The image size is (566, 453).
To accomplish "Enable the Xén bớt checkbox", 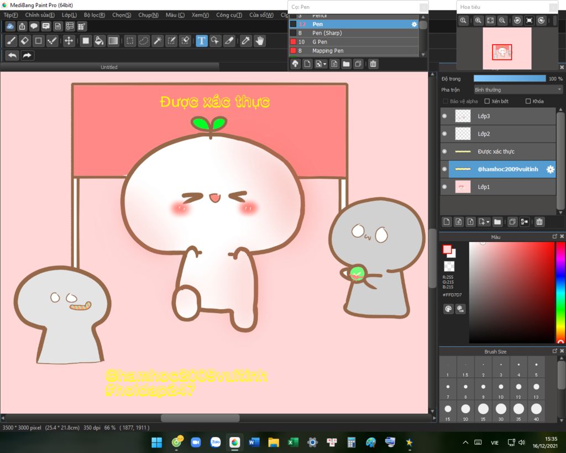I will click(x=487, y=101).
